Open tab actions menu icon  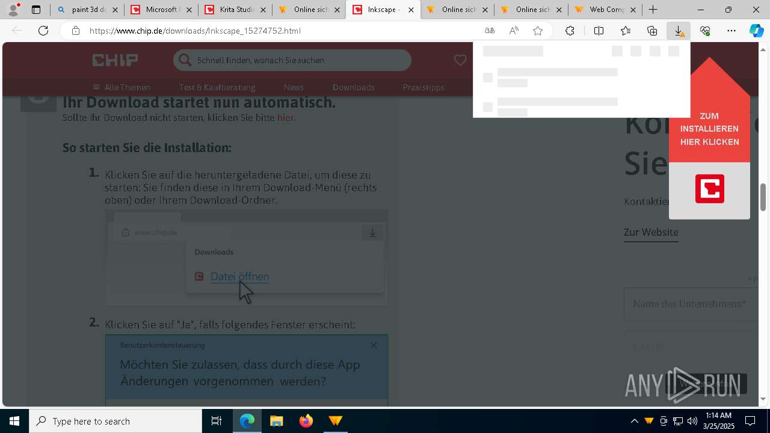pyautogui.click(x=36, y=10)
